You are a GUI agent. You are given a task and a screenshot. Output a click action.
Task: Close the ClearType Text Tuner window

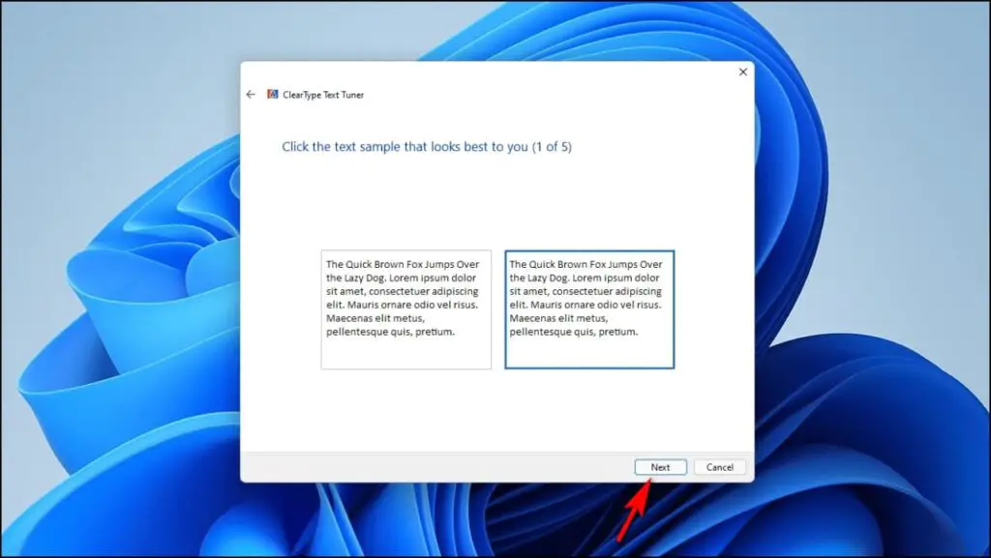coord(743,72)
